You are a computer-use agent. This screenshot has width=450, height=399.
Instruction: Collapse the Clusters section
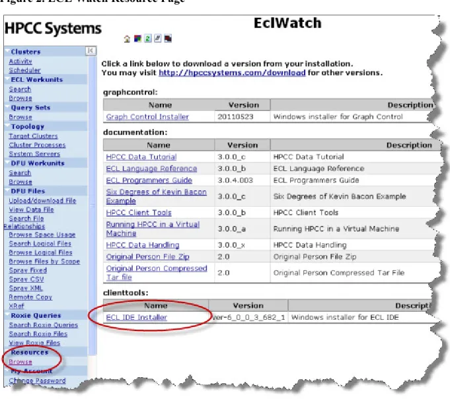click(7, 52)
